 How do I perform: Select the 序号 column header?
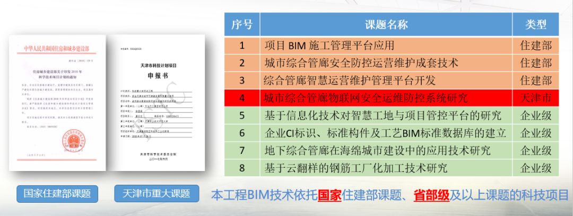(x=242, y=24)
